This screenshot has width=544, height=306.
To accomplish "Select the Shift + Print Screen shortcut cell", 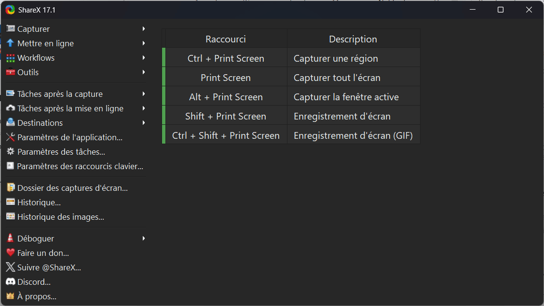I will point(226,116).
